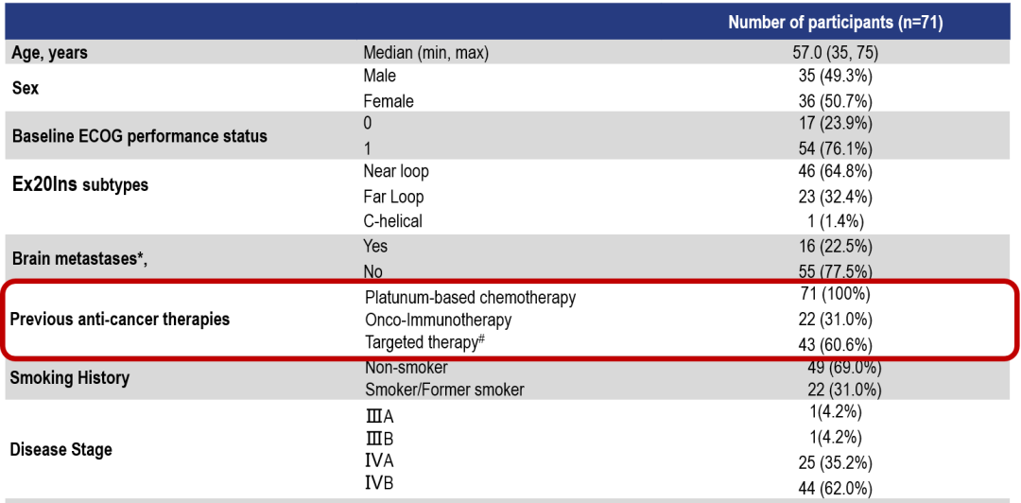Select the "Age, years" row label

click(51, 54)
